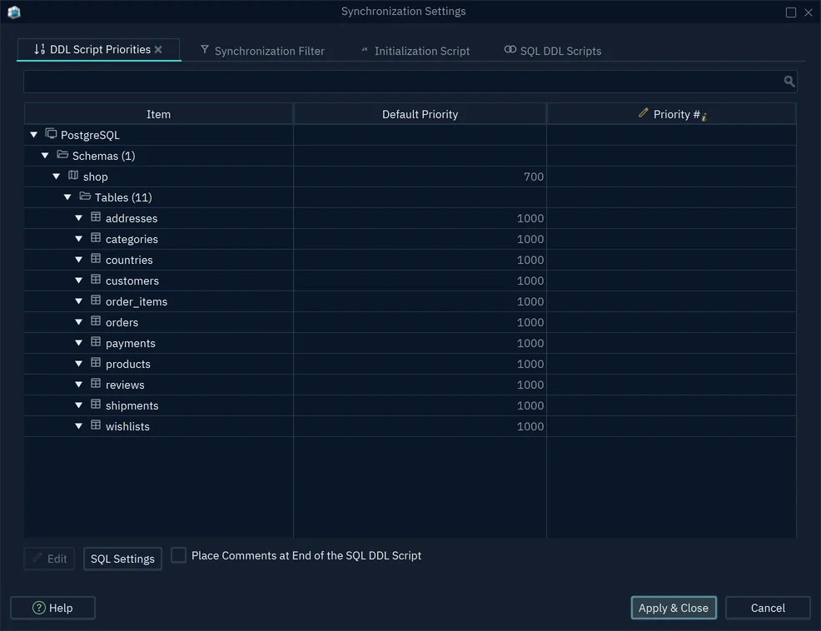Click the Schemas folder icon

pyautogui.click(x=62, y=155)
